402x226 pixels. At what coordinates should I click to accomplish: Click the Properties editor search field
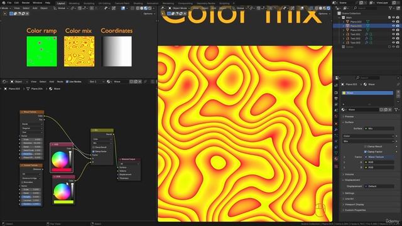coord(368,78)
